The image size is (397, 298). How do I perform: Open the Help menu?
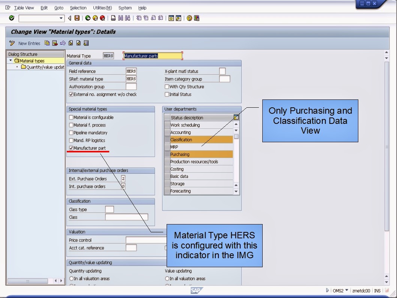[142, 8]
